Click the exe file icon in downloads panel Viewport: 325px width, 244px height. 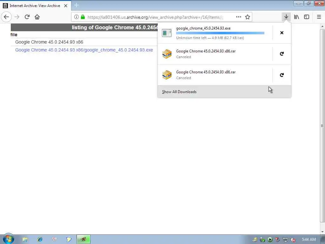coord(167,33)
